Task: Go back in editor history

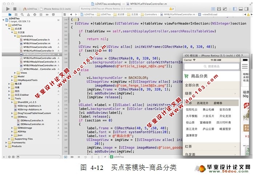Action: tap(71, 15)
